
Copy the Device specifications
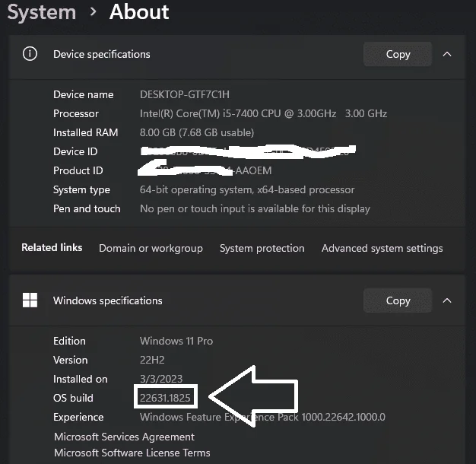tap(398, 54)
